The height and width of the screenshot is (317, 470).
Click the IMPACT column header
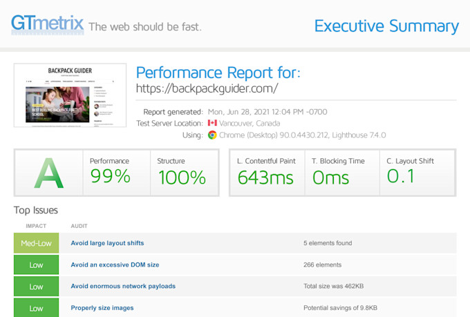[x=36, y=226]
